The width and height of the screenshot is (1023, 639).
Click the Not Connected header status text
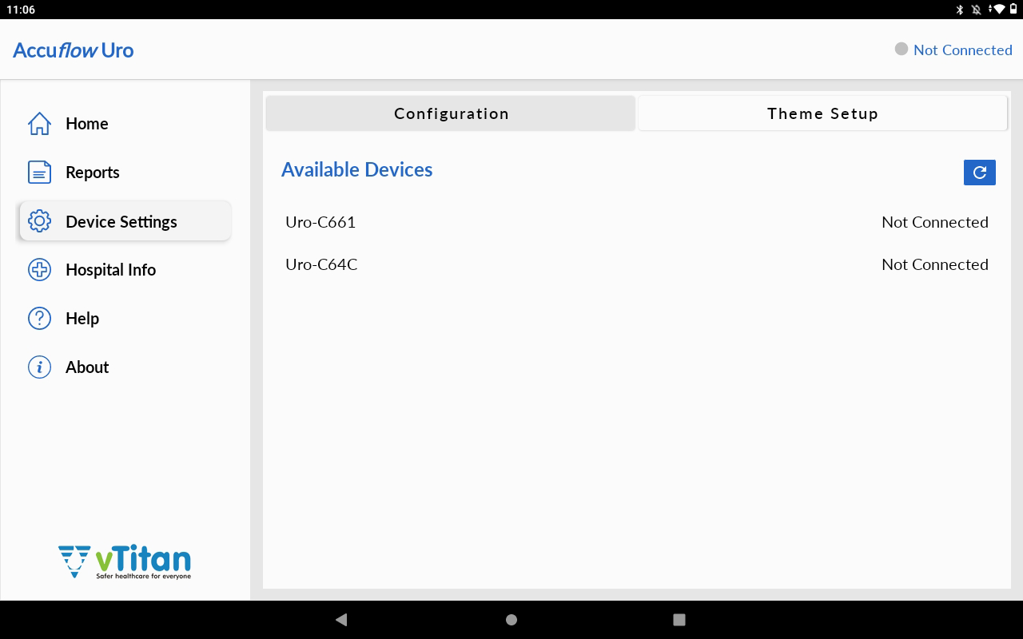pos(962,50)
